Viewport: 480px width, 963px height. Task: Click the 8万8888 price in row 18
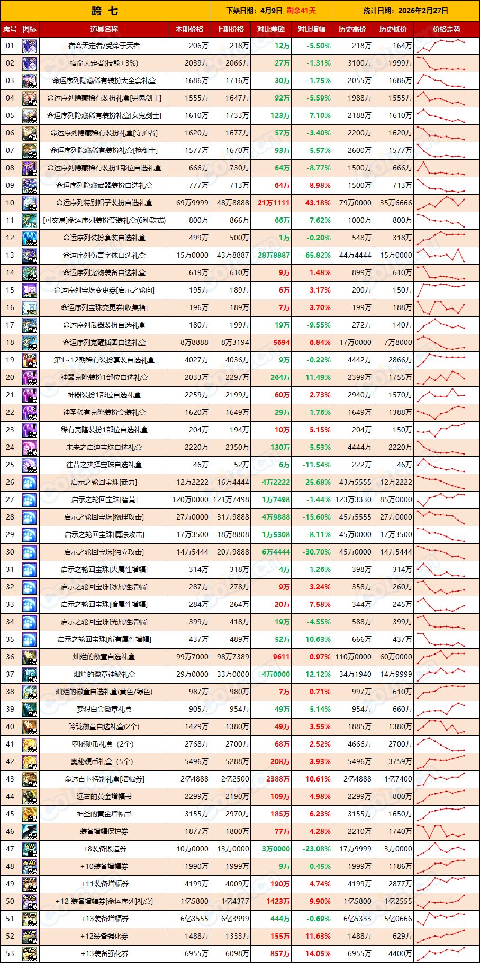coord(194,343)
